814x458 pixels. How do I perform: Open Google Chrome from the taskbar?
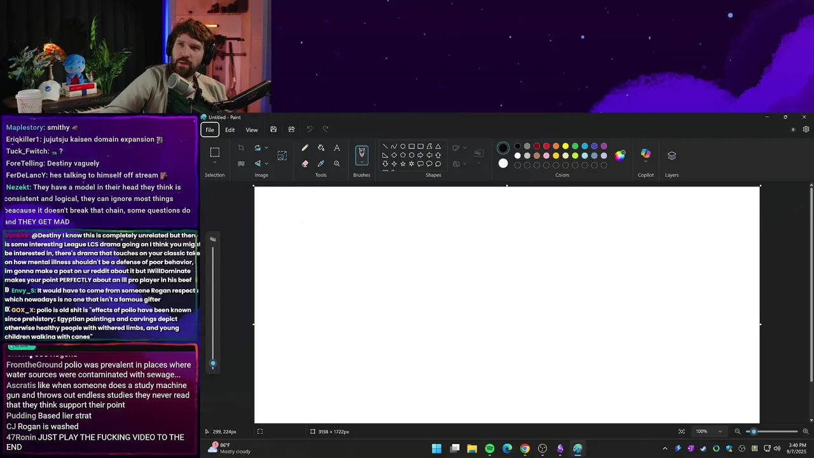pos(525,448)
